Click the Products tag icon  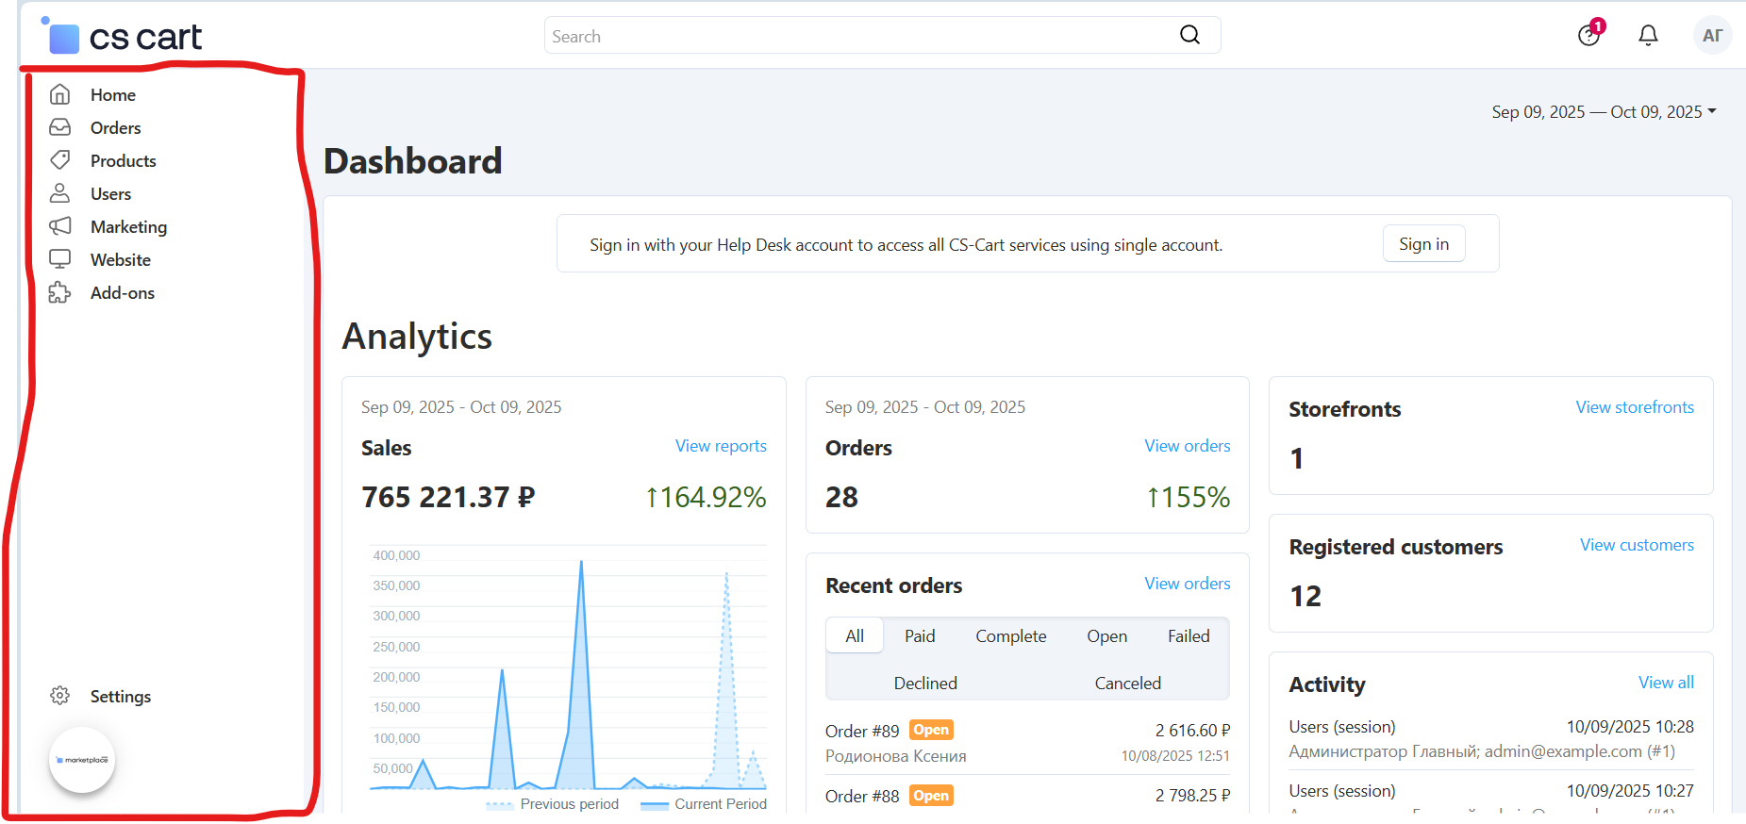(x=59, y=160)
